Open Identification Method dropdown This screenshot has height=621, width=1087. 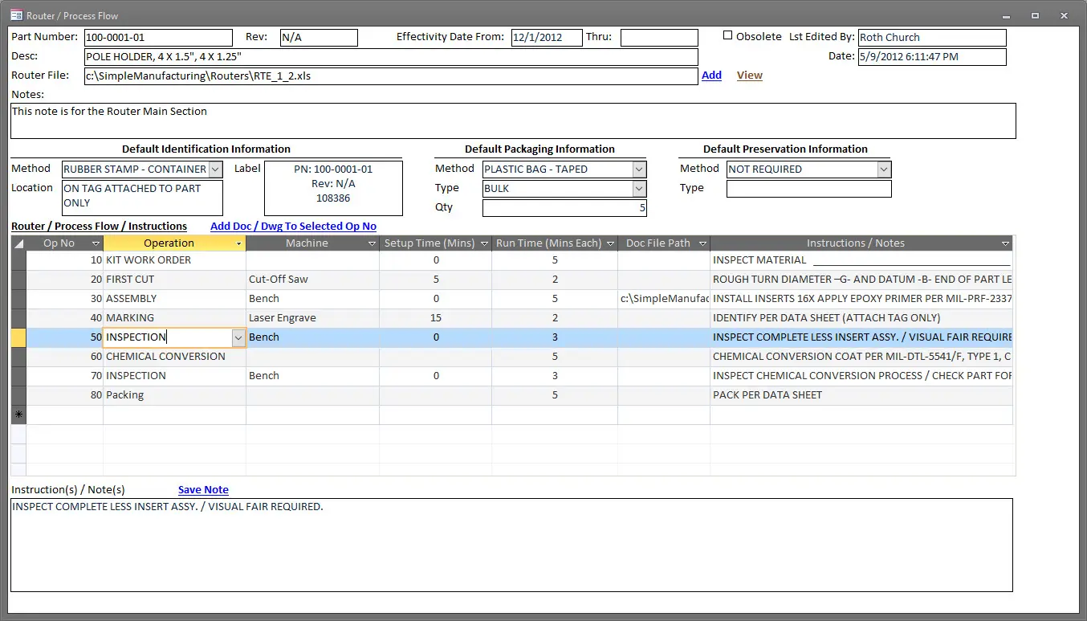215,170
